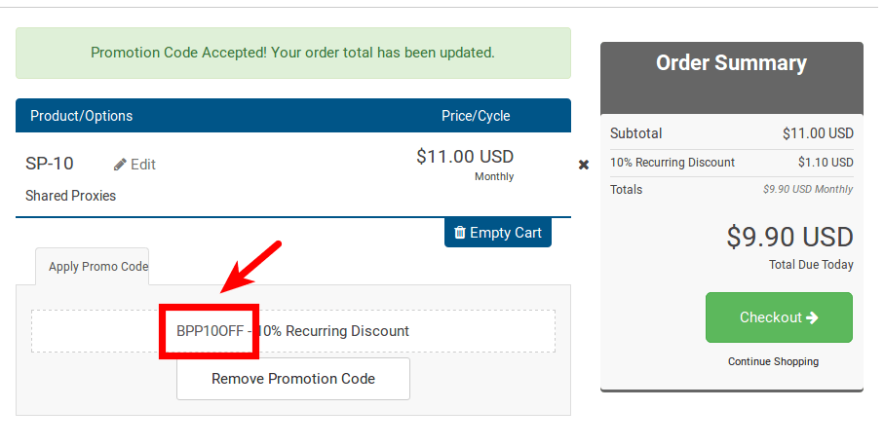Click the BPP10OFF promo code text
The height and width of the screenshot is (446, 884).
point(210,331)
